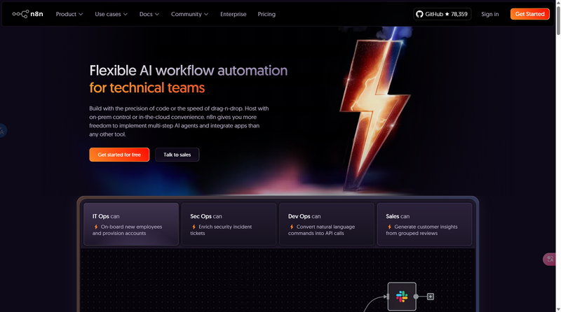Click the translate widget icon at right edge
Viewport: 561px width, 312px height.
click(x=550, y=259)
